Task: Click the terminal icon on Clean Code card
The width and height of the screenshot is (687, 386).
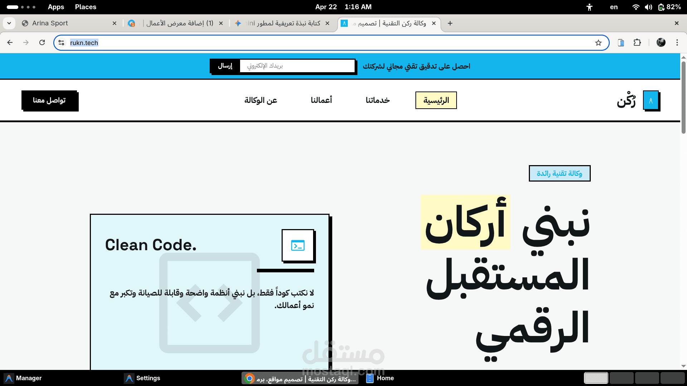Action: [298, 246]
